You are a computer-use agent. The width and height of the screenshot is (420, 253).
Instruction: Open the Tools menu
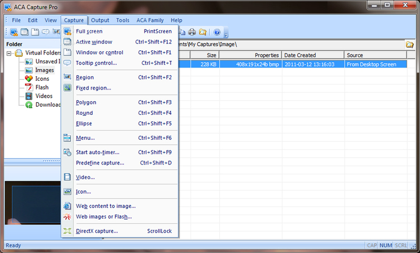pyautogui.click(x=123, y=20)
